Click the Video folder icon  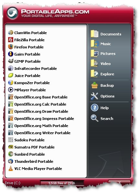94,63
